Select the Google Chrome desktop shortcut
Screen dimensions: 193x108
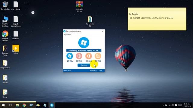5,36
